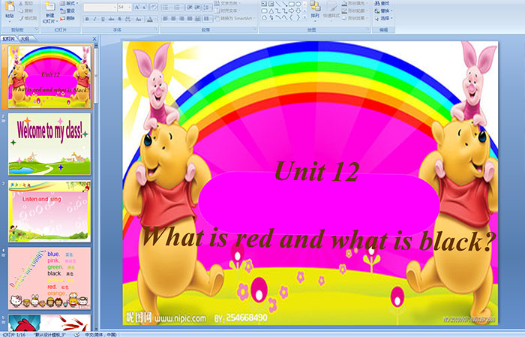
Task: Open Change Case Aa dropdown
Action: tap(139, 19)
